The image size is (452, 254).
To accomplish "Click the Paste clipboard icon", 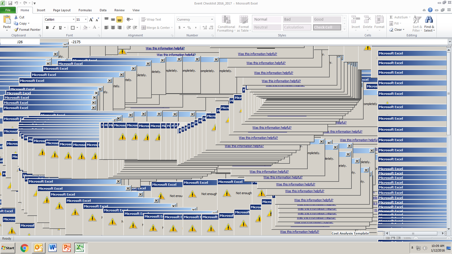I will click(7, 20).
